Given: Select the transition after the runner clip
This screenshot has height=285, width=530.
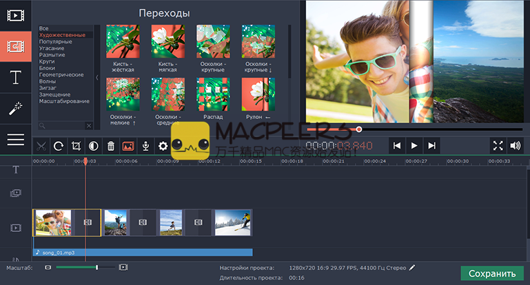Looking at the screenshot, I should click(198, 222).
